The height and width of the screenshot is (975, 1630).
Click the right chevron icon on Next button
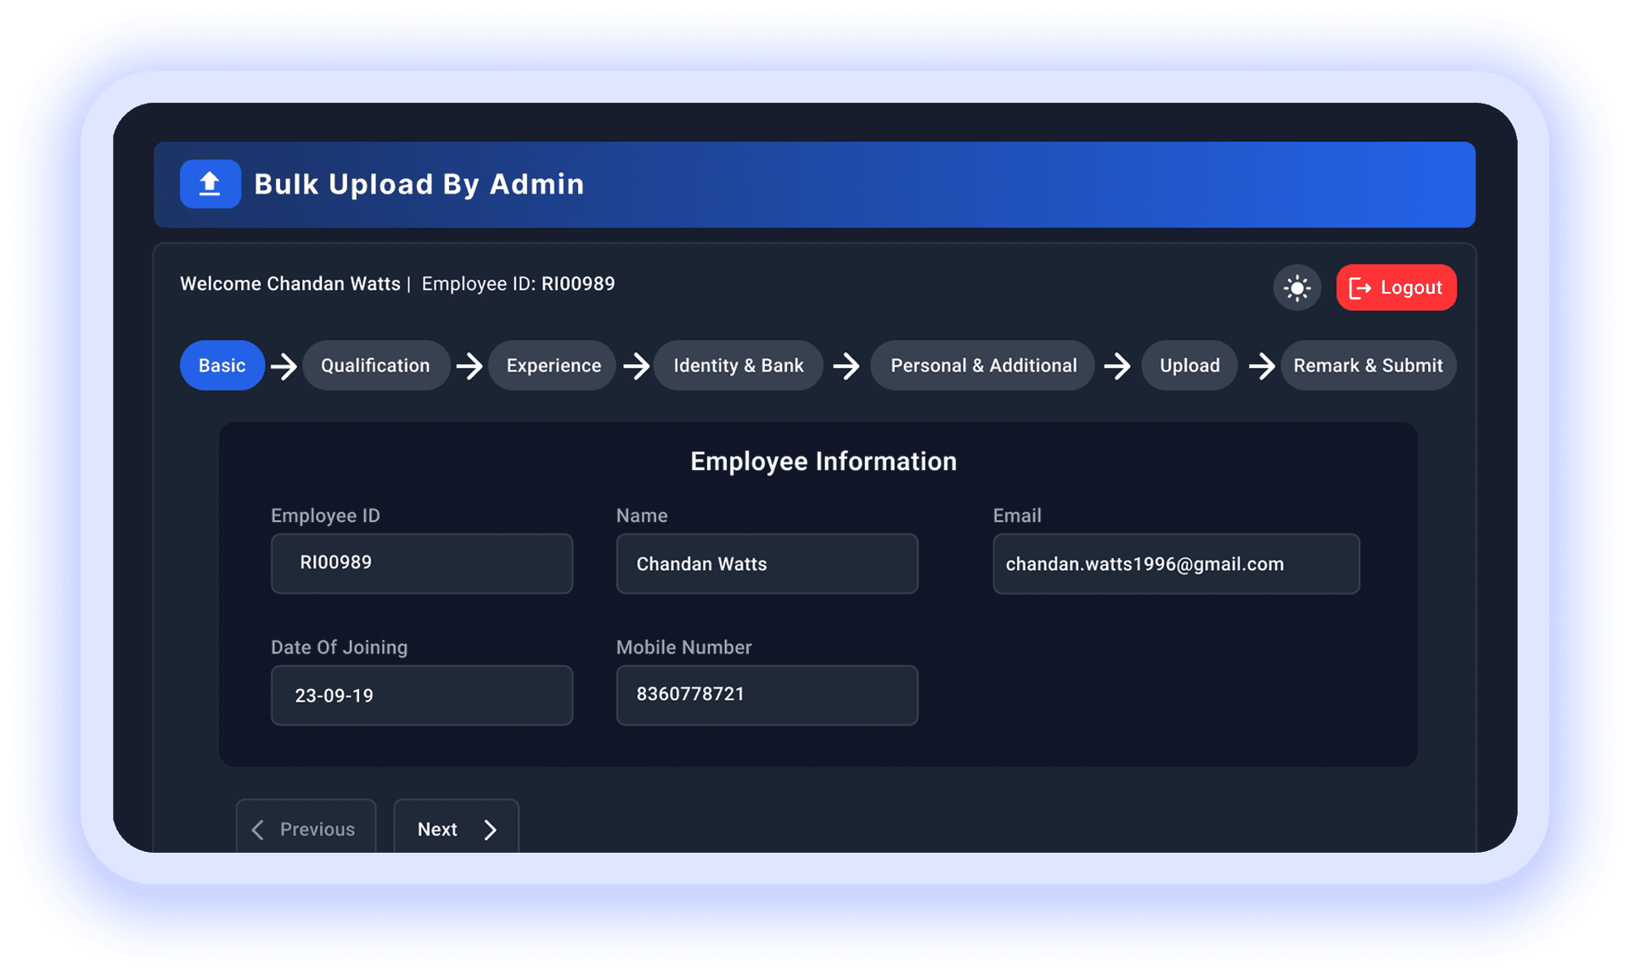(x=490, y=829)
